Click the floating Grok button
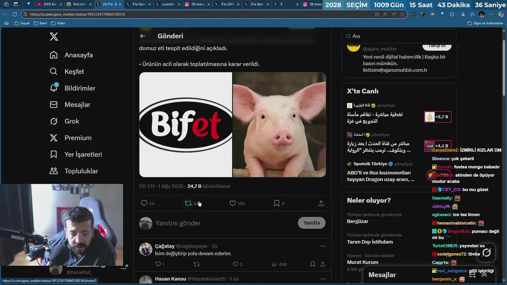 486,253
